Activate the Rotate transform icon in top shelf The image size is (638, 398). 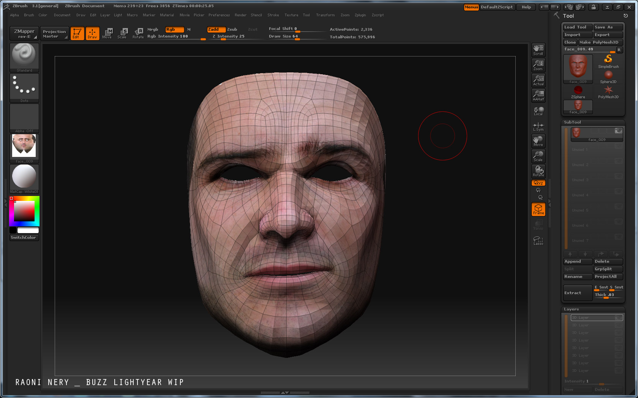point(138,33)
